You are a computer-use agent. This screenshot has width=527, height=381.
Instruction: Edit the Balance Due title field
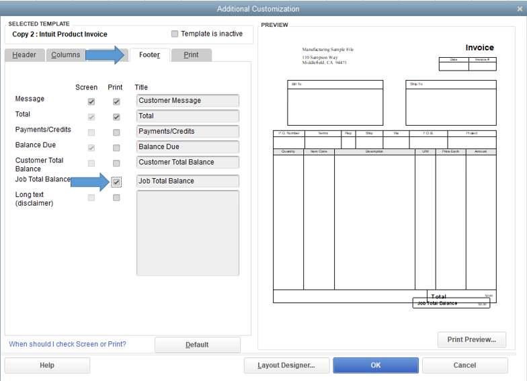click(x=188, y=146)
